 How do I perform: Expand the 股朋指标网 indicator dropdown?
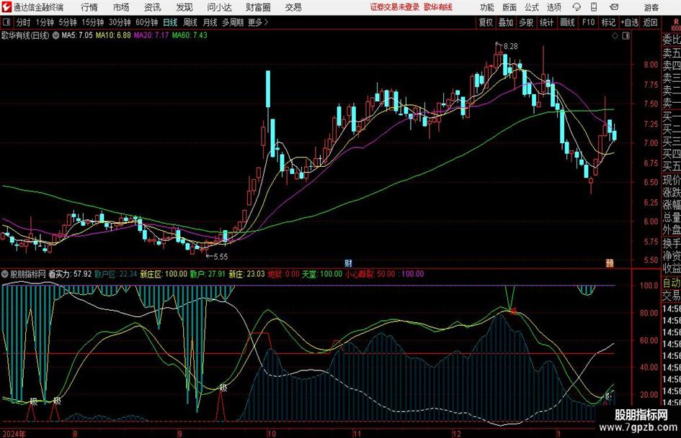click(5, 274)
